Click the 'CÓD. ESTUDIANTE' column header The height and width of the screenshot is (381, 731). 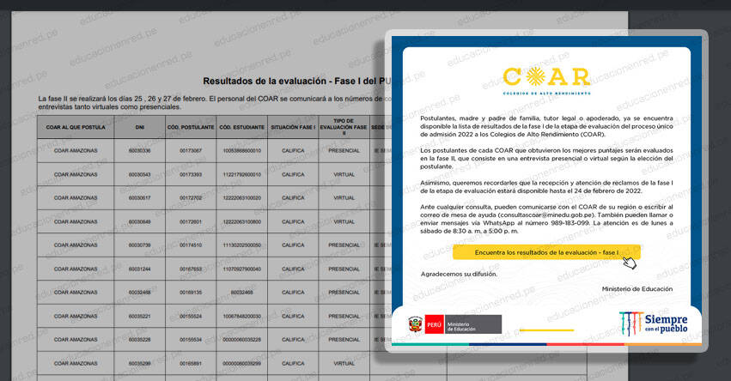(x=242, y=127)
